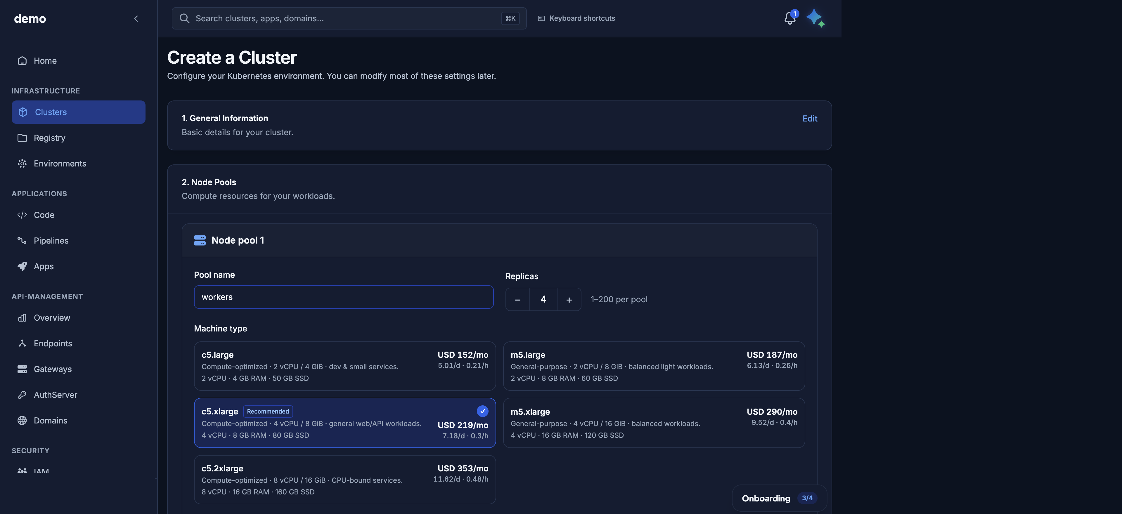
Task: Navigate to Pipelines
Action: (x=78, y=241)
